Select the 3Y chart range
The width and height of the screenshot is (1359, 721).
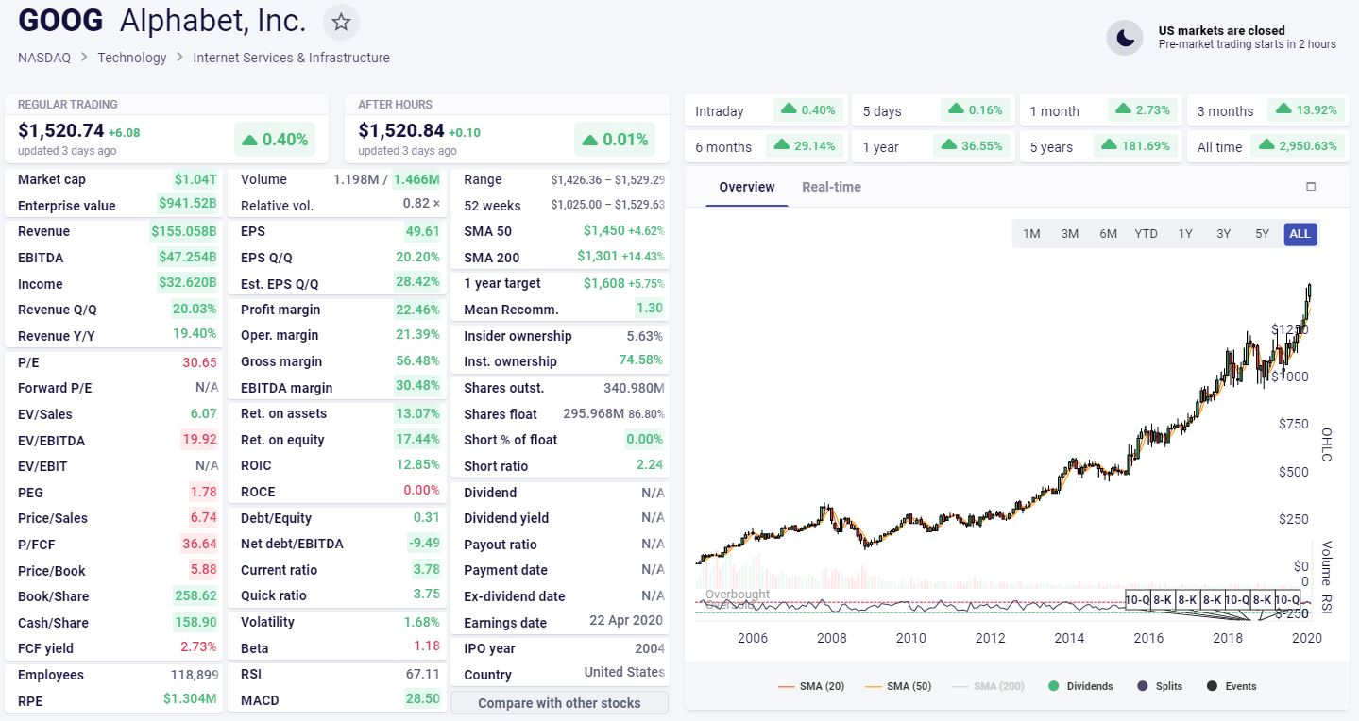1223,234
